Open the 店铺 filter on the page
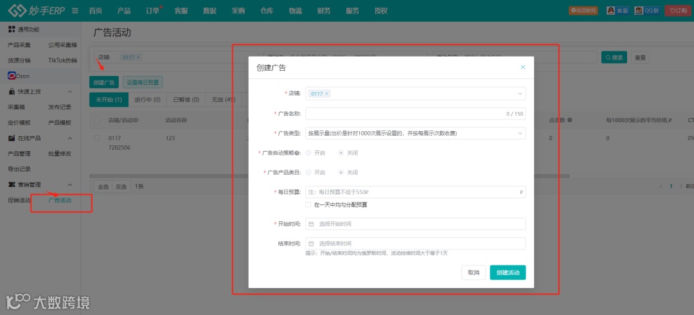The width and height of the screenshot is (694, 315). click(x=176, y=57)
